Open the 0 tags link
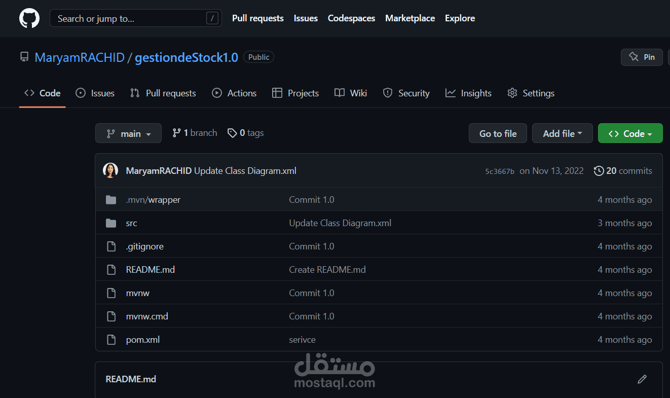Image resolution: width=670 pixels, height=398 pixels. pyautogui.click(x=245, y=133)
